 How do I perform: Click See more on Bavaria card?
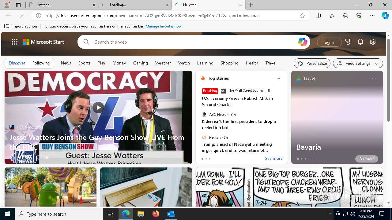[367, 159]
